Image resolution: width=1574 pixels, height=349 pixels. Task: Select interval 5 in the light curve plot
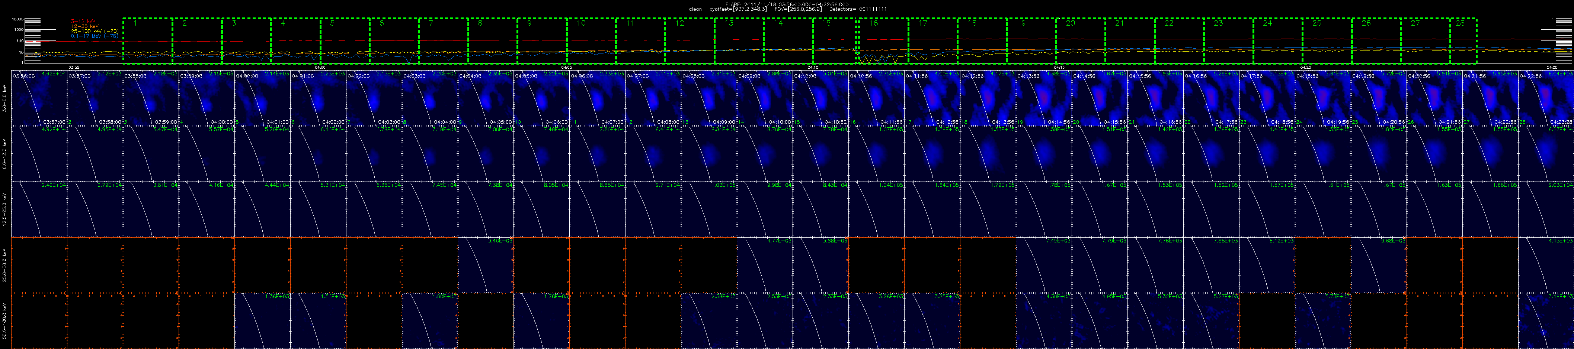(x=345, y=41)
